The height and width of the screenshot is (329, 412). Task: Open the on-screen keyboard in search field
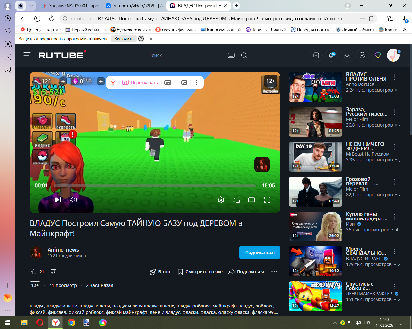point(231,55)
